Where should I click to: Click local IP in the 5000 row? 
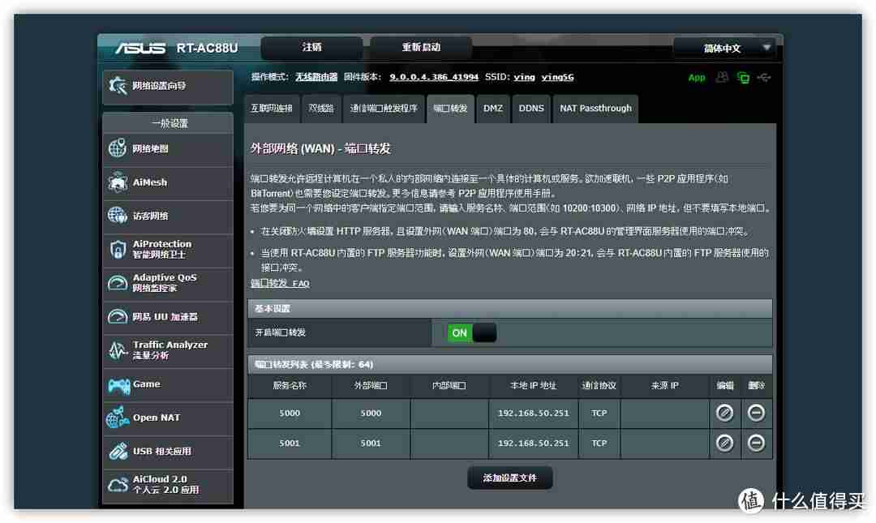(x=534, y=413)
